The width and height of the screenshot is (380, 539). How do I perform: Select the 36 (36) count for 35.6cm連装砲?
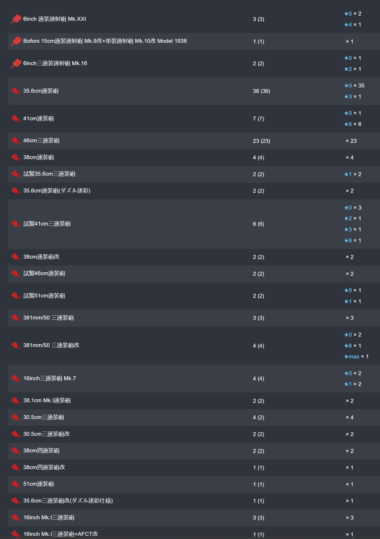[261, 91]
